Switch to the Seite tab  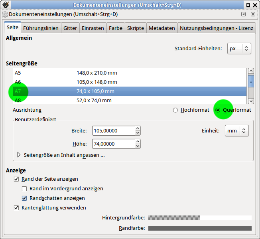(12, 28)
